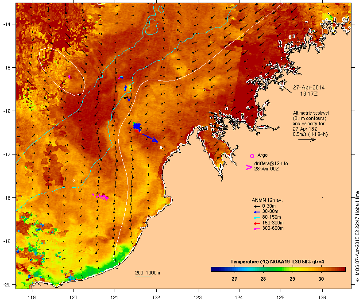Click the magenta drifter track near -18
This screenshot has height=301, width=363.
tap(100, 197)
